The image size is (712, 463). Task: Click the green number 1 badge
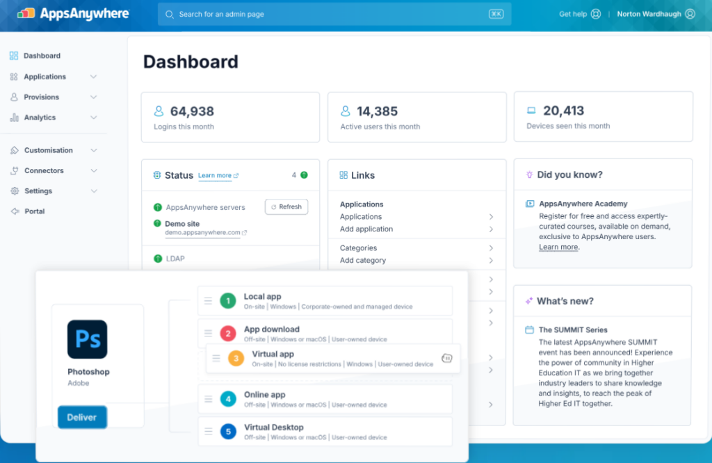click(227, 300)
